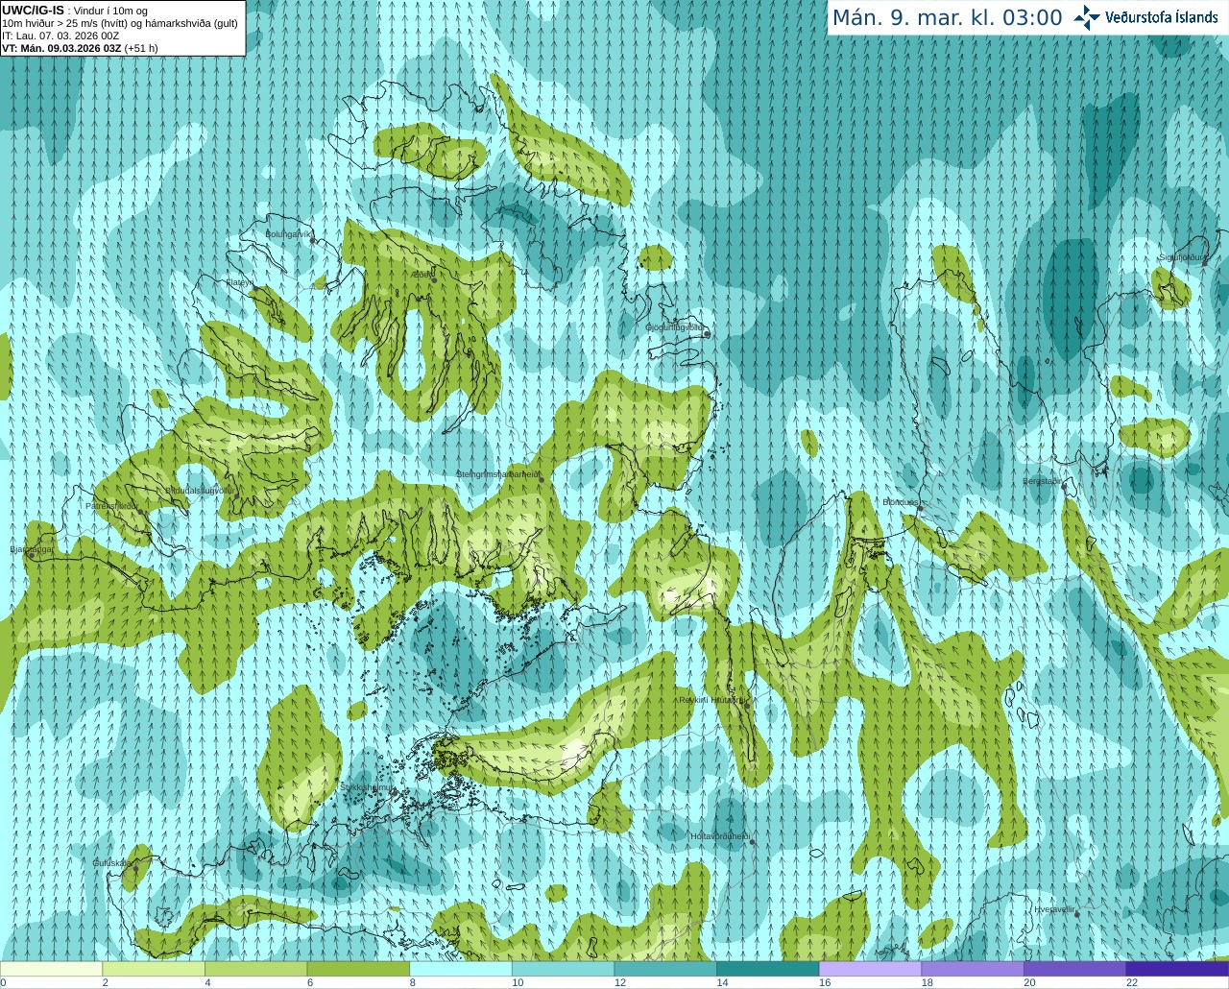Click the IT: Lau. 07. 03. 2026 00Z line
The height and width of the screenshot is (989, 1229).
coord(60,36)
